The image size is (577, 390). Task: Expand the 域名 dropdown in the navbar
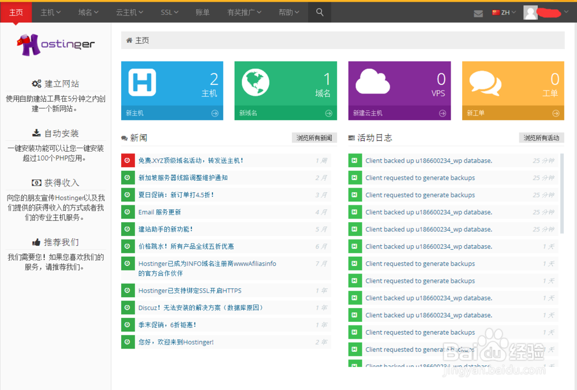[88, 12]
